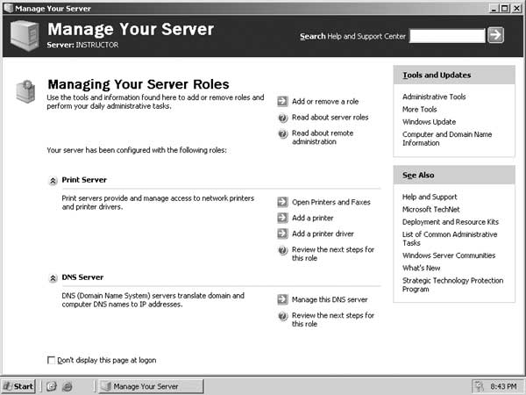
Task: Click the Managing Your Server Roles toolbox icon
Action: coord(25,91)
